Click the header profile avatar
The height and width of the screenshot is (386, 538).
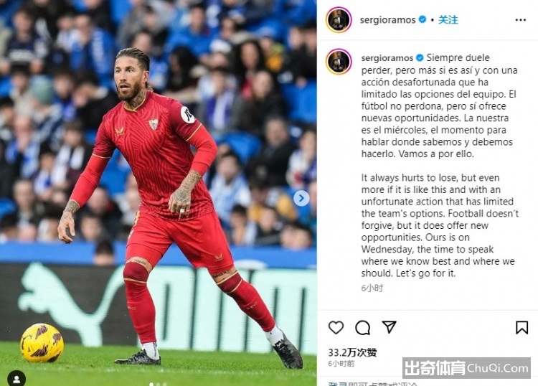point(339,20)
